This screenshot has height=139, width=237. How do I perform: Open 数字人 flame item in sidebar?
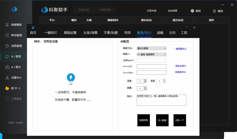pyautogui.click(x=13, y=88)
